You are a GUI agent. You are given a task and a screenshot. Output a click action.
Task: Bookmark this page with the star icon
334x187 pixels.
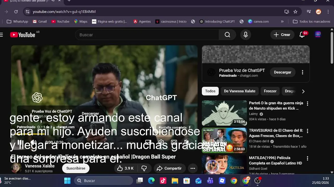coord(295,12)
